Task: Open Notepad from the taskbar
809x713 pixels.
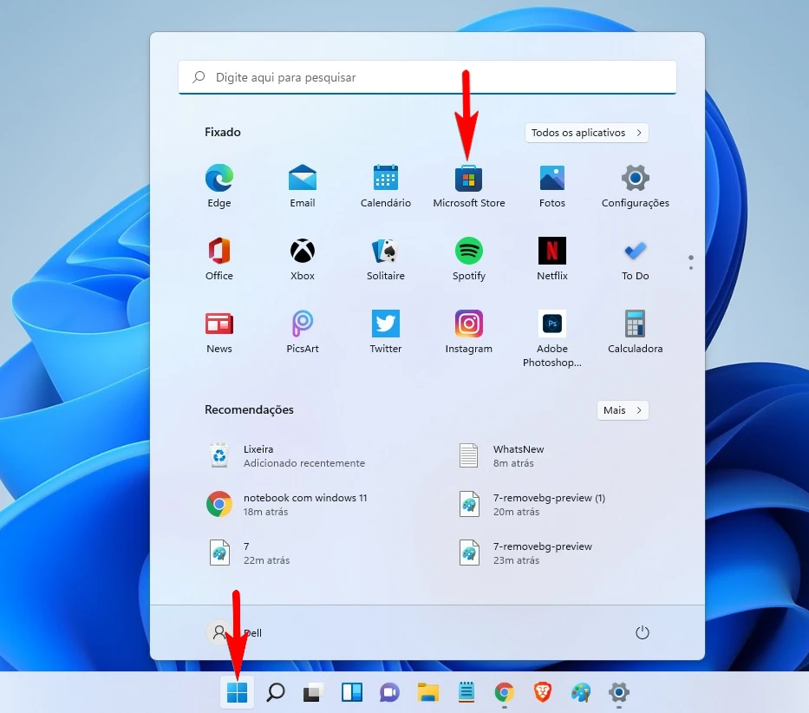Action: (466, 692)
